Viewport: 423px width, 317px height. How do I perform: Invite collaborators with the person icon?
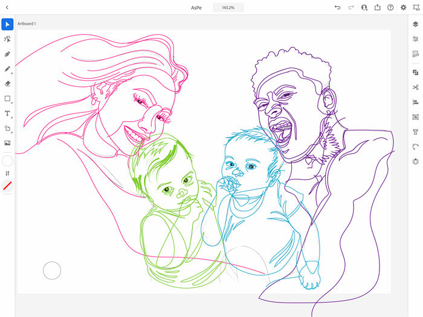[x=364, y=7]
